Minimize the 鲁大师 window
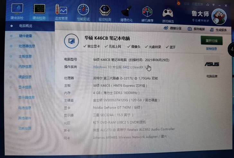Viewport: 234px width, 158px height. (220, 5)
